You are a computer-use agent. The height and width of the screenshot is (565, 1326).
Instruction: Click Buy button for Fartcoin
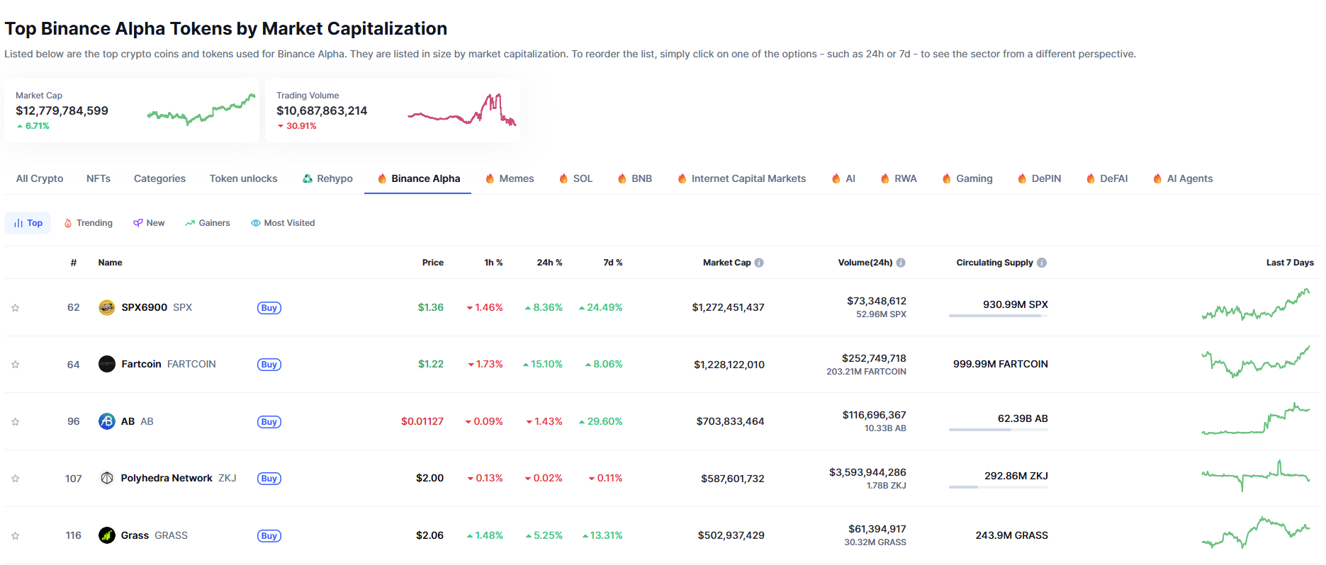(269, 365)
